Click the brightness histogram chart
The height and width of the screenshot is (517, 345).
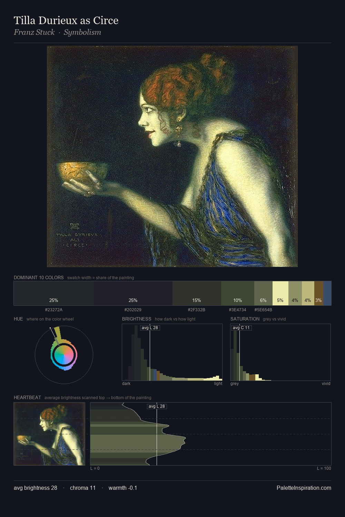[172, 352]
